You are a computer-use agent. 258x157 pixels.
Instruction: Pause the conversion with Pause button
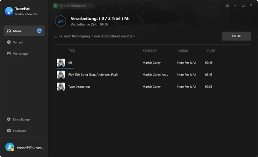pos(236,36)
